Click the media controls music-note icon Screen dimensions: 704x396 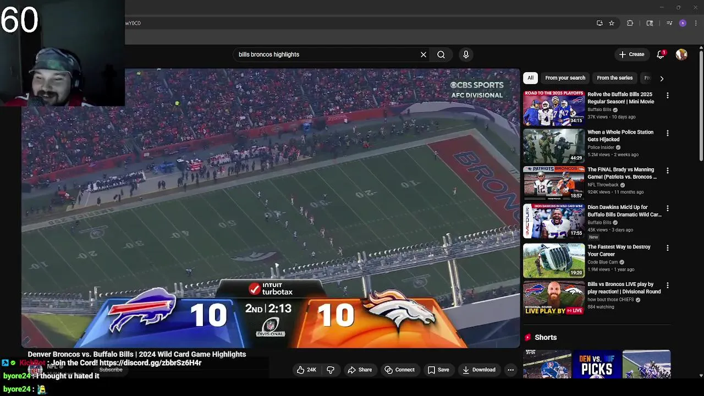(669, 23)
